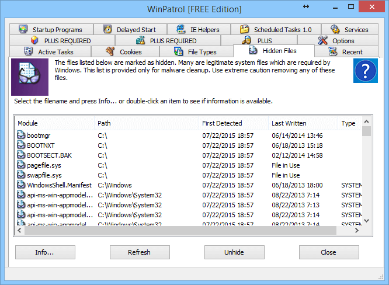Open the File Types tab
This screenshot has width=389, height=285.
(196, 51)
